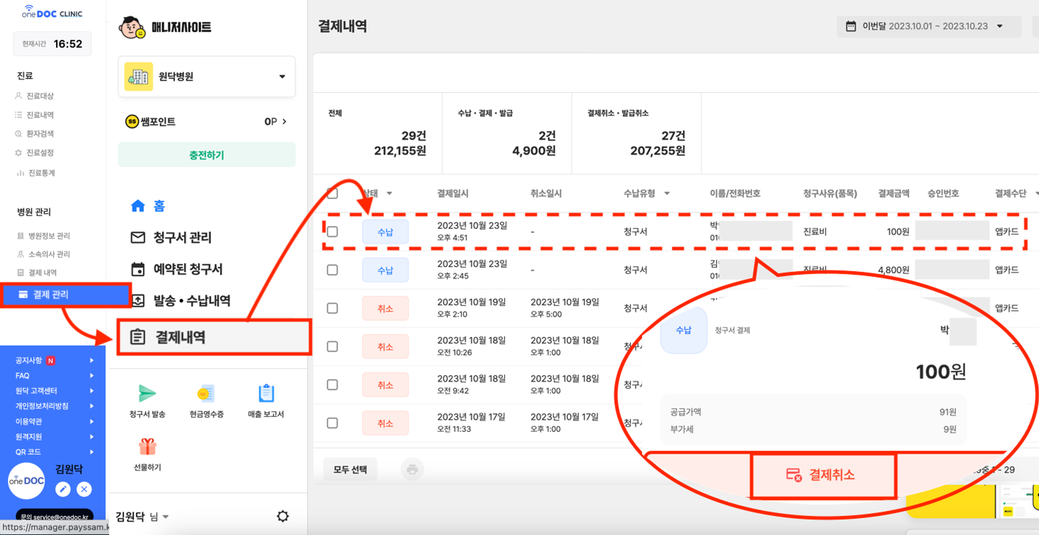Check the 10월 17일 오전 11:33 row checkbox

332,423
